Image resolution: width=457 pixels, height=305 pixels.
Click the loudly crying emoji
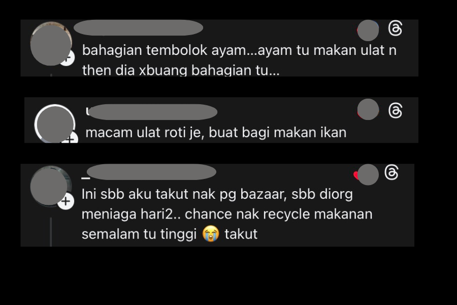tap(211, 234)
